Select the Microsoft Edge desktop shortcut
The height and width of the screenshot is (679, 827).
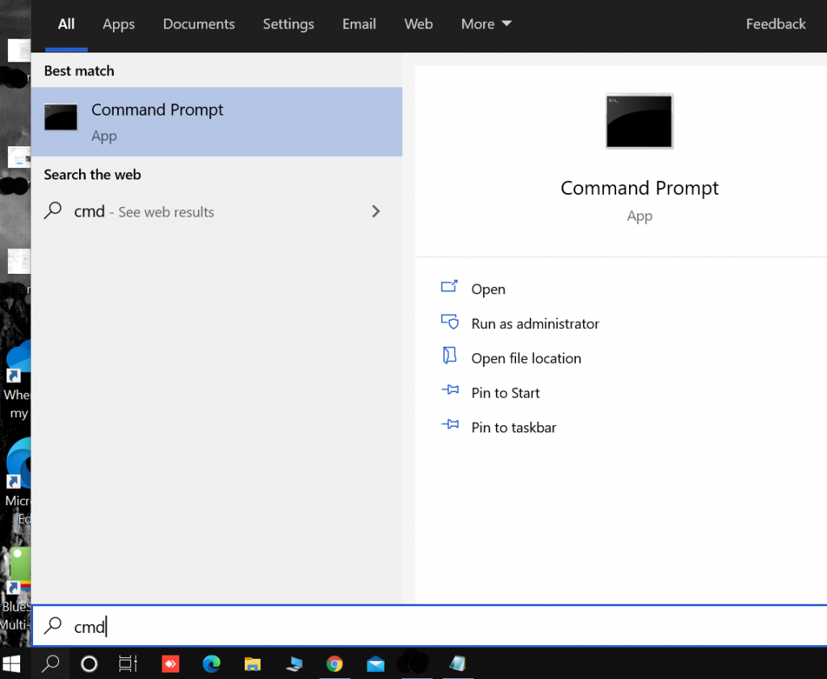[x=18, y=482]
